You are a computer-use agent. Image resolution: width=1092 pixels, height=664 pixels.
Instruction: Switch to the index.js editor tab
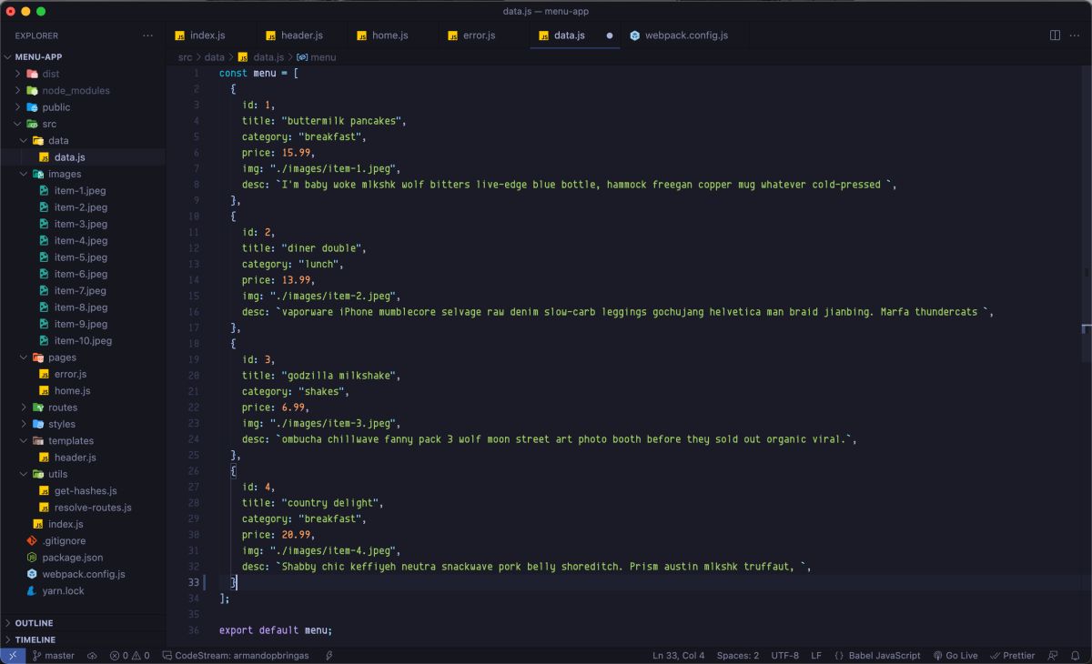211,35
